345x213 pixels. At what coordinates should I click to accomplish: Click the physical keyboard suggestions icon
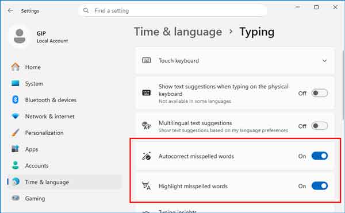[x=146, y=93]
